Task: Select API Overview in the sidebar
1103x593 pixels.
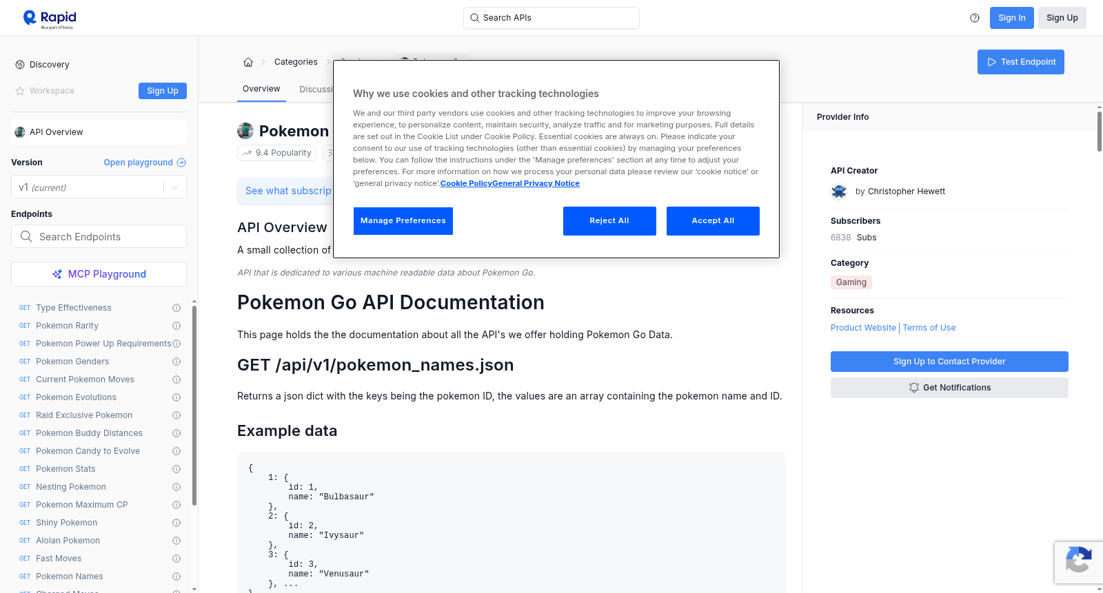Action: (x=99, y=132)
